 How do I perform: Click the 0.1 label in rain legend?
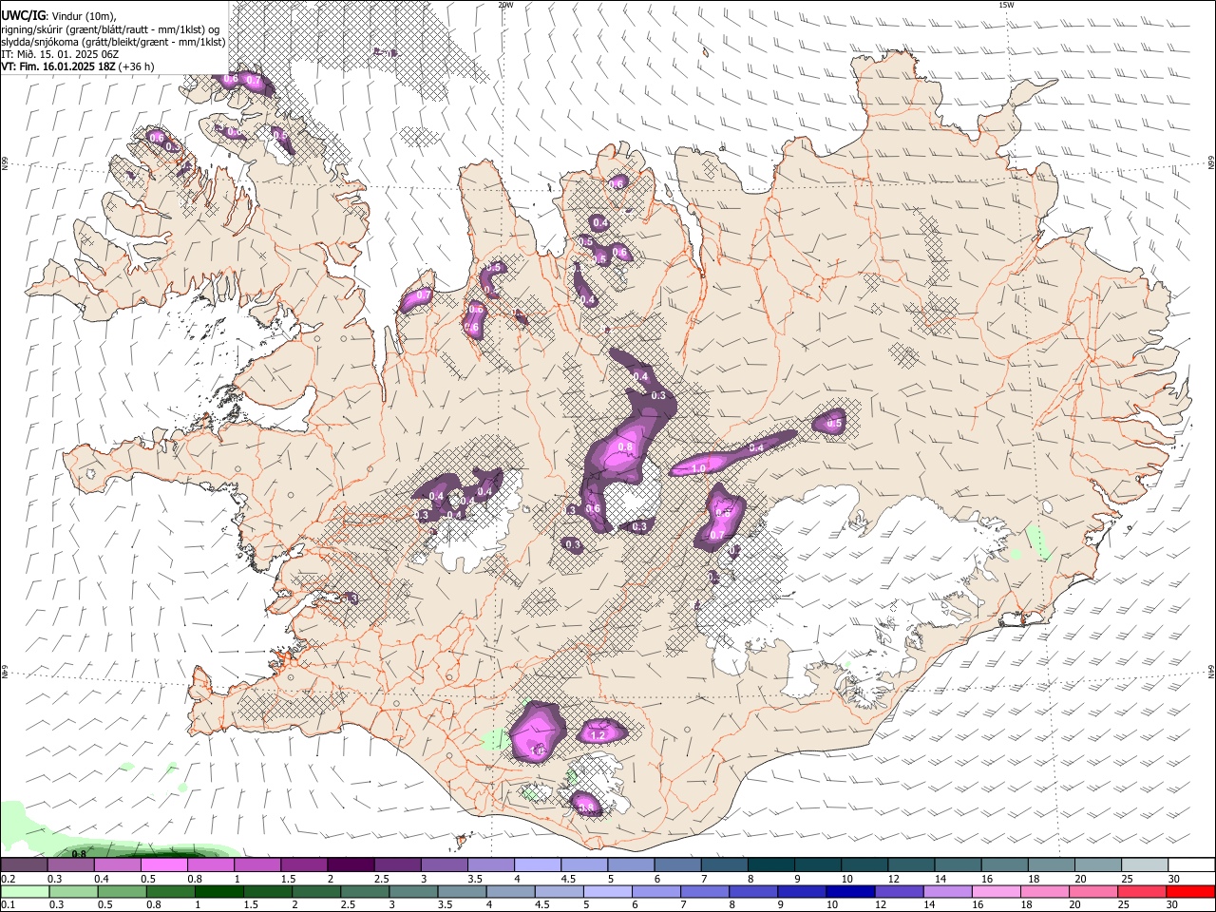click(x=8, y=906)
